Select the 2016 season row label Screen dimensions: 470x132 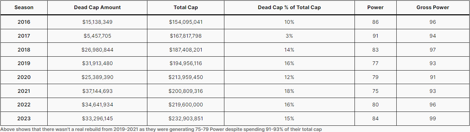click(24, 22)
